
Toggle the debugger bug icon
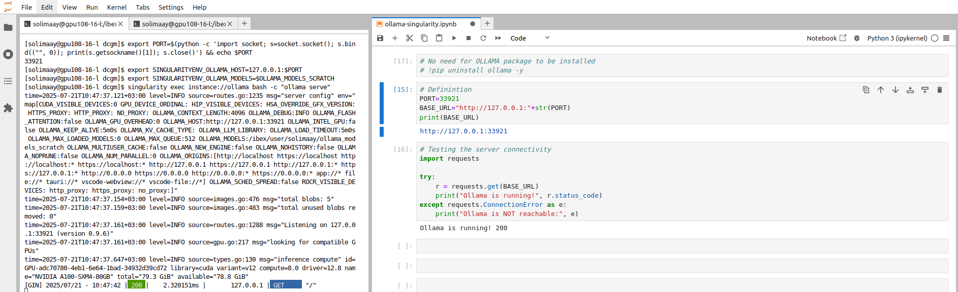(x=857, y=38)
